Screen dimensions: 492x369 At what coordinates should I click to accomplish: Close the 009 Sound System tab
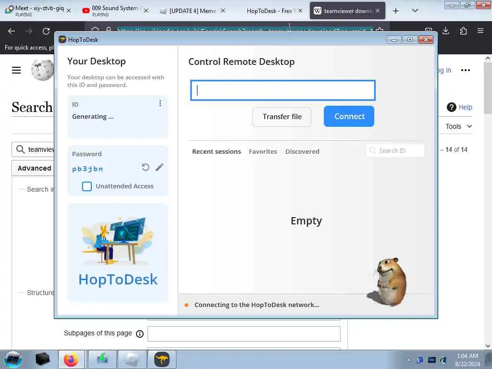146,11
